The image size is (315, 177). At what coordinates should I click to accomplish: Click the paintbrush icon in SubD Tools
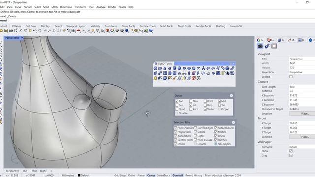coord(175,78)
